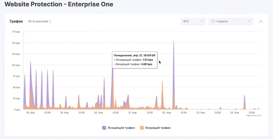Image resolution: width=273 pixels, height=139 pixels.
Task: Click the "95-th percentile" label
Action: click(x=38, y=21)
